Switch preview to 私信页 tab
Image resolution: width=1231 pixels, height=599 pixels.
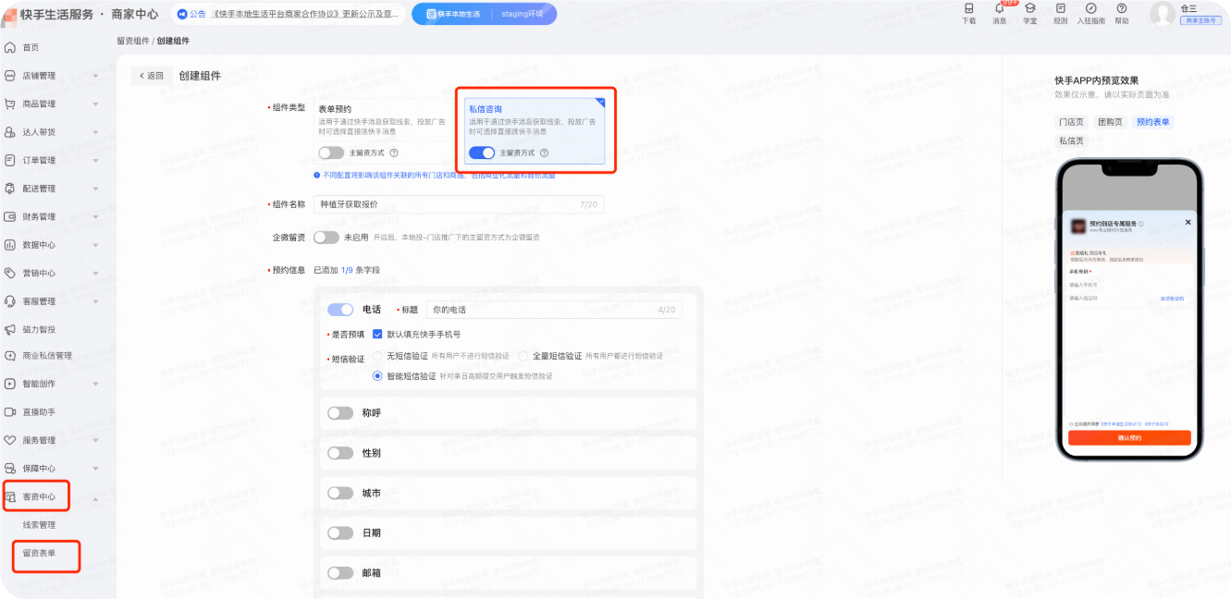point(1071,141)
